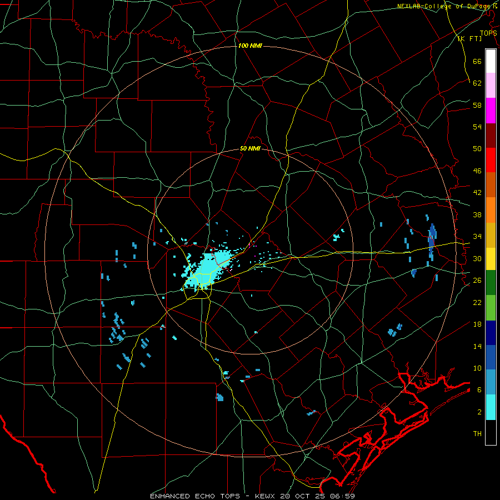This screenshot has height=500, width=500.
Task: Click the blue echo pair southeast near the coast ring
Action: pos(395,330)
